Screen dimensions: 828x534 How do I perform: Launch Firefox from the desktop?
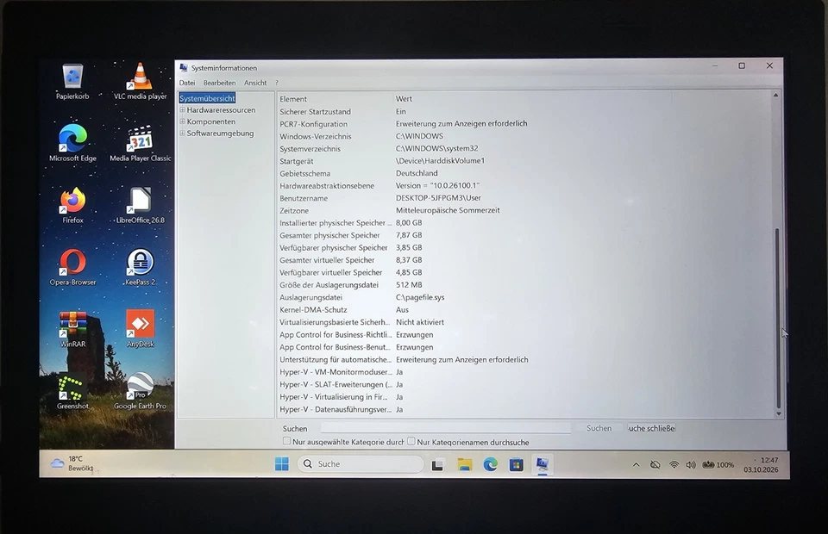pyautogui.click(x=72, y=205)
